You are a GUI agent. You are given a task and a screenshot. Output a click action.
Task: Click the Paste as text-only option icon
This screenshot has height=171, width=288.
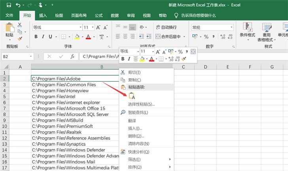[132, 95]
